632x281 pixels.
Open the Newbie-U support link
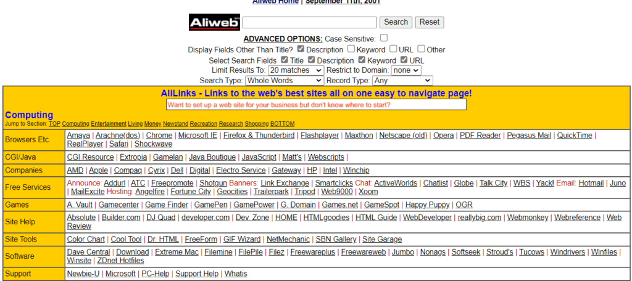point(83,275)
